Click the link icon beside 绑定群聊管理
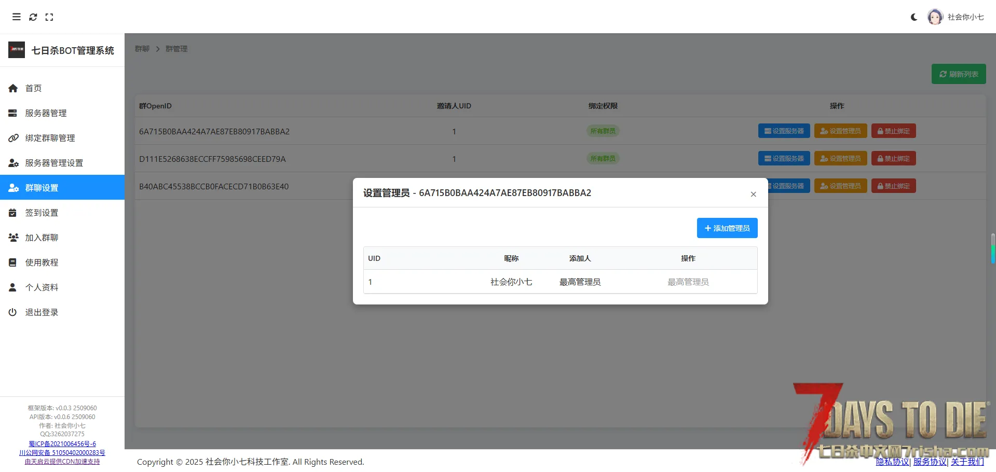 click(x=13, y=138)
